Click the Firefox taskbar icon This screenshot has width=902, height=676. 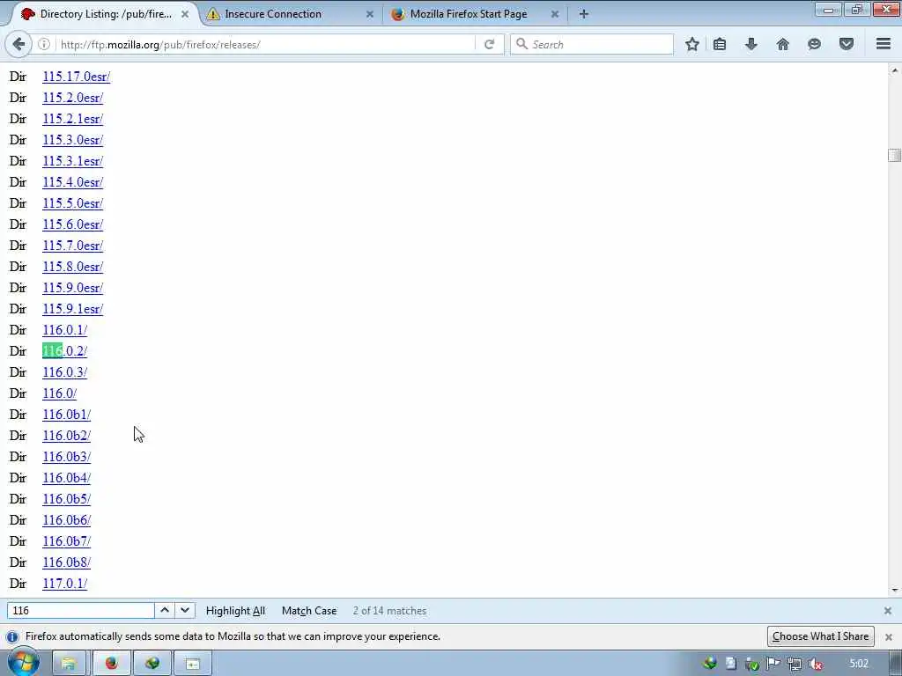pyautogui.click(x=112, y=664)
